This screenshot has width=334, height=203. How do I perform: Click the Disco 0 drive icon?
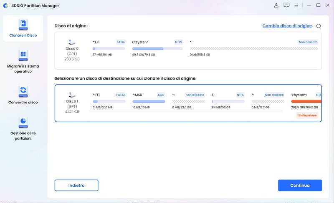71,42
